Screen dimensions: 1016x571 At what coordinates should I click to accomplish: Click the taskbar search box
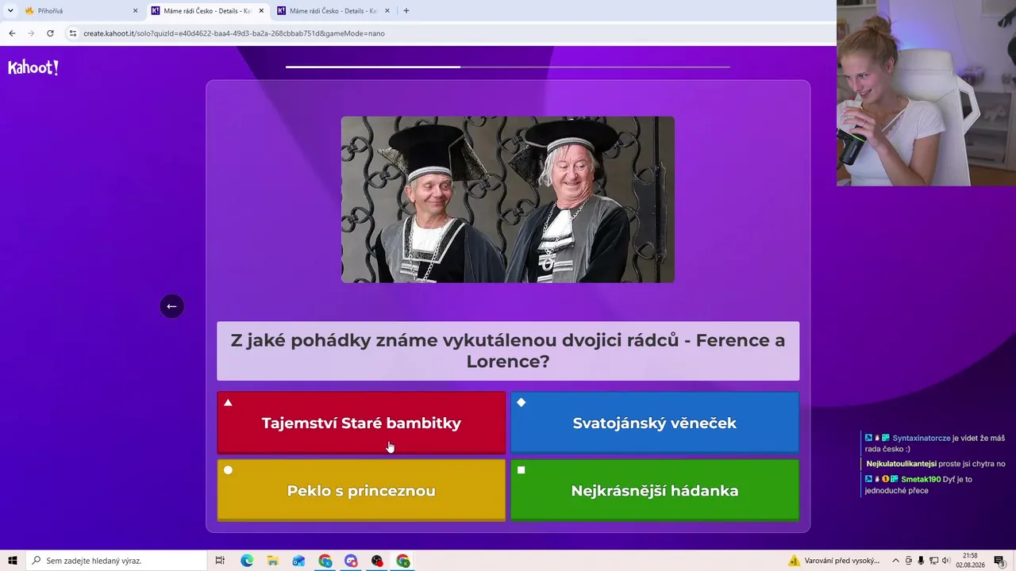tap(116, 561)
